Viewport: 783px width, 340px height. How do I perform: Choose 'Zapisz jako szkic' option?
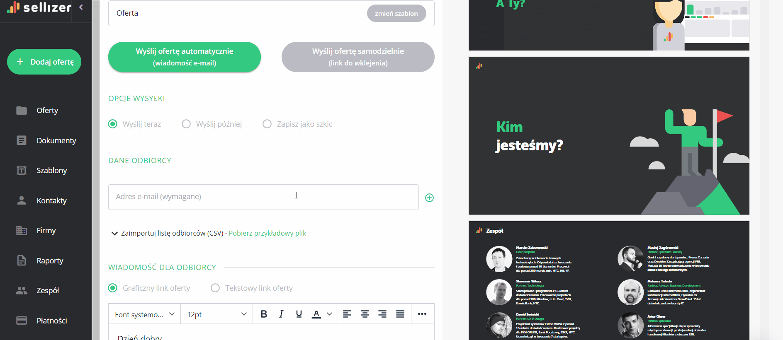click(x=267, y=124)
